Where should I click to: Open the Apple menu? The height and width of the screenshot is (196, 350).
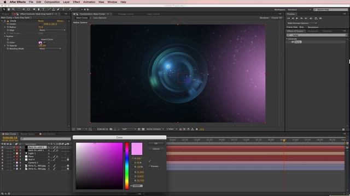pyautogui.click(x=5, y=2)
